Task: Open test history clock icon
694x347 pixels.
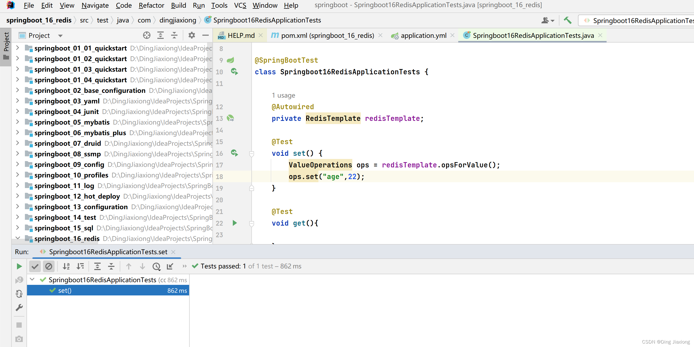Action: (156, 266)
